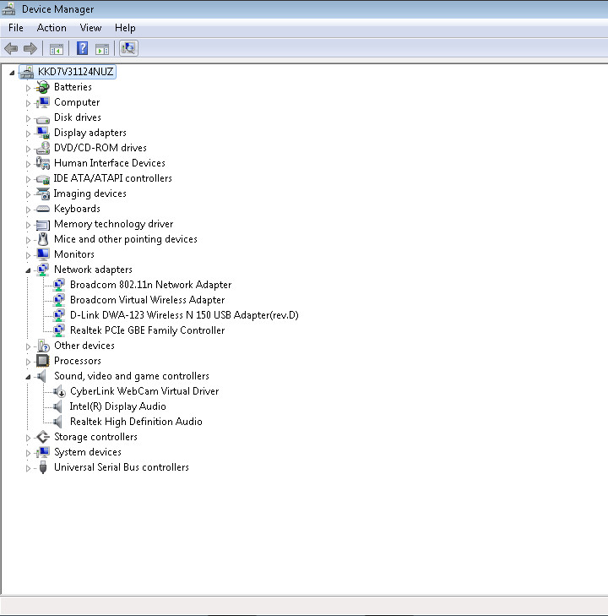This screenshot has height=616, width=608.
Task: Expand the System devices category
Action: pyautogui.click(x=28, y=453)
